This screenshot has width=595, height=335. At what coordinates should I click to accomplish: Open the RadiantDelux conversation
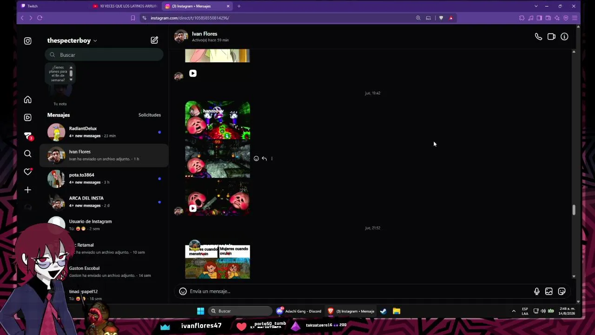[x=104, y=132]
